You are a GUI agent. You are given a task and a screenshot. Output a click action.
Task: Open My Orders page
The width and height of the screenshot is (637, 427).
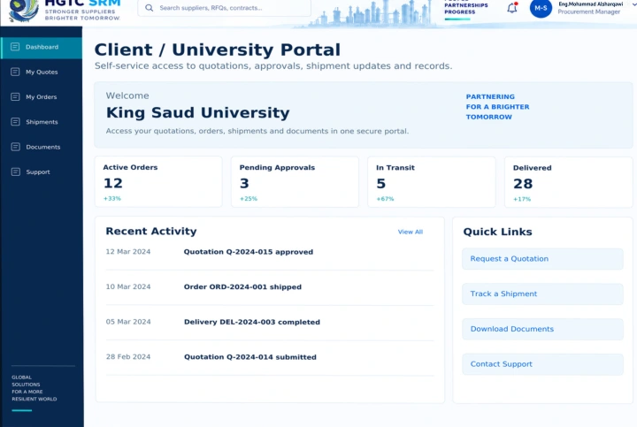click(42, 96)
